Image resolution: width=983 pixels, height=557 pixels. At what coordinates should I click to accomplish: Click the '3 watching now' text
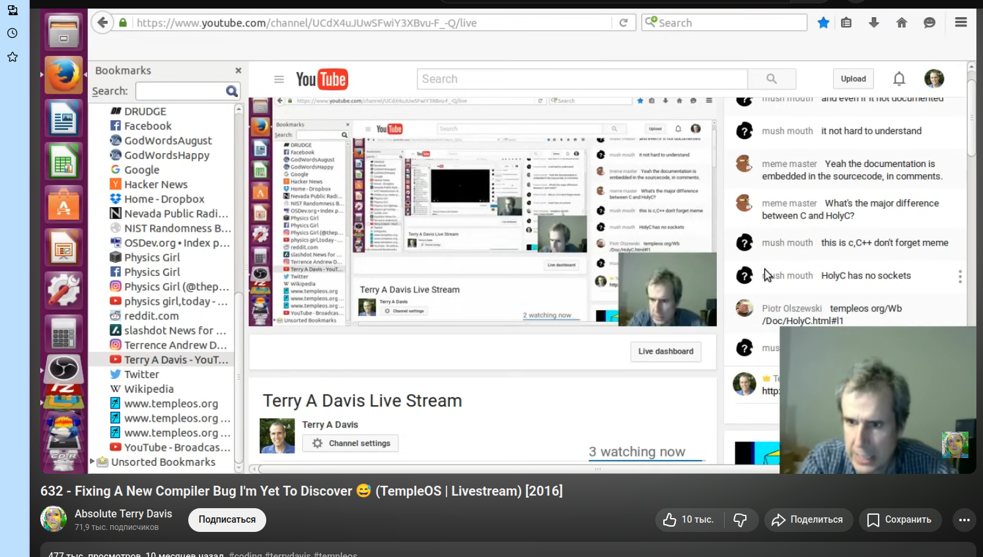click(x=637, y=452)
